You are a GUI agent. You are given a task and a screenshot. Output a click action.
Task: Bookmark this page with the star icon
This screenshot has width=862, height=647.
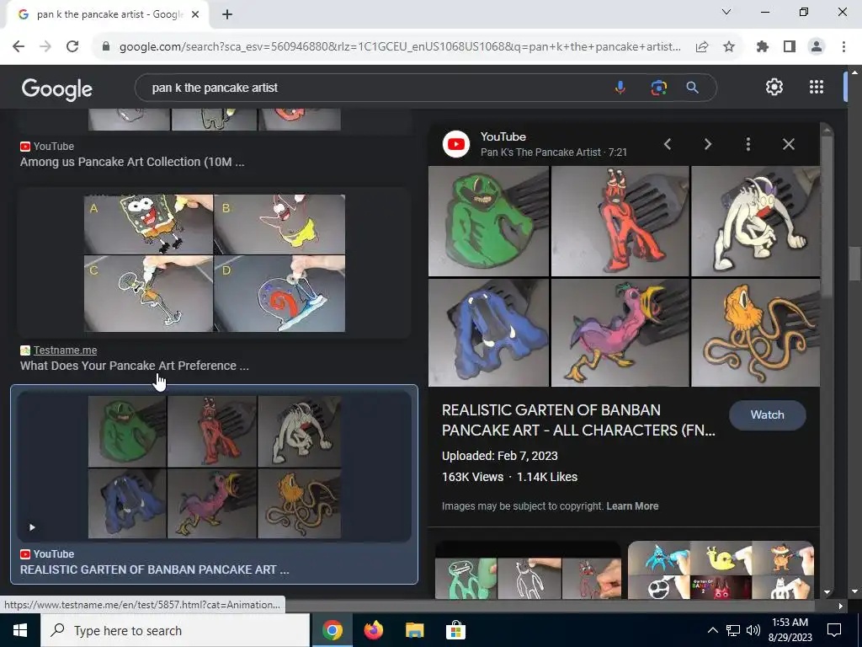click(729, 47)
